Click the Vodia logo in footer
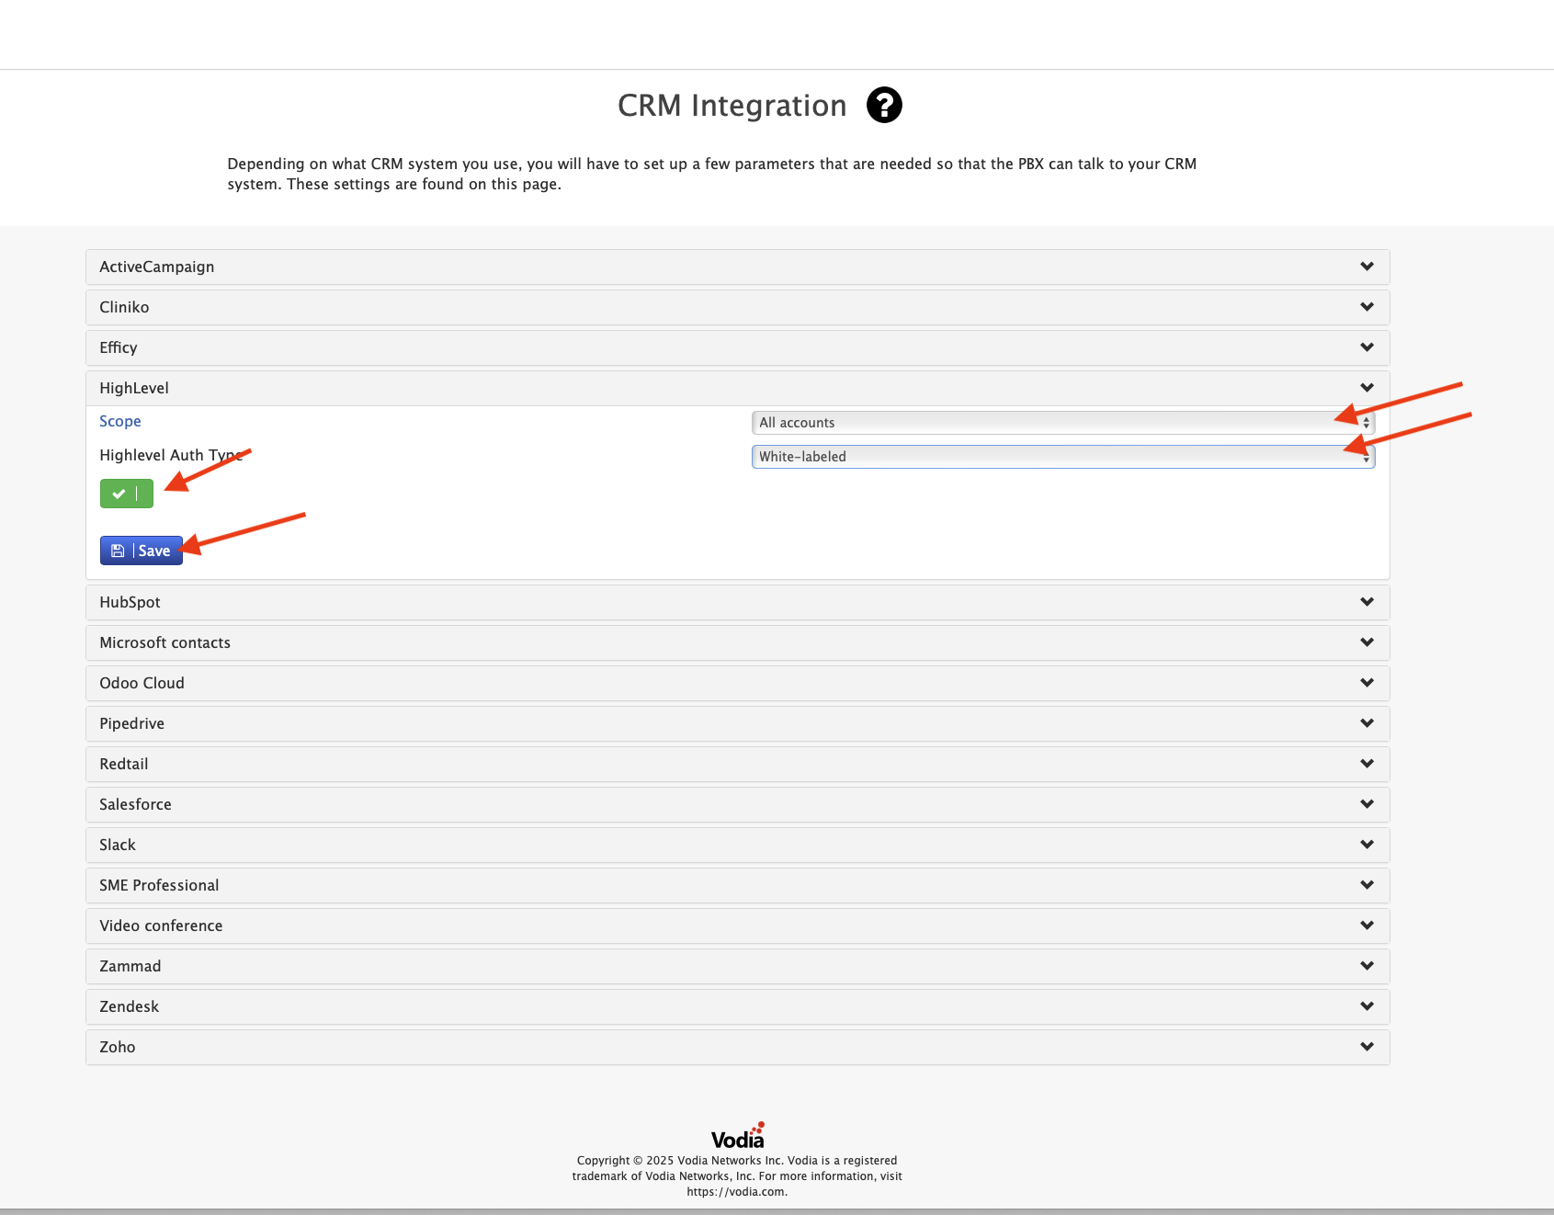The height and width of the screenshot is (1215, 1554). [x=737, y=1137]
